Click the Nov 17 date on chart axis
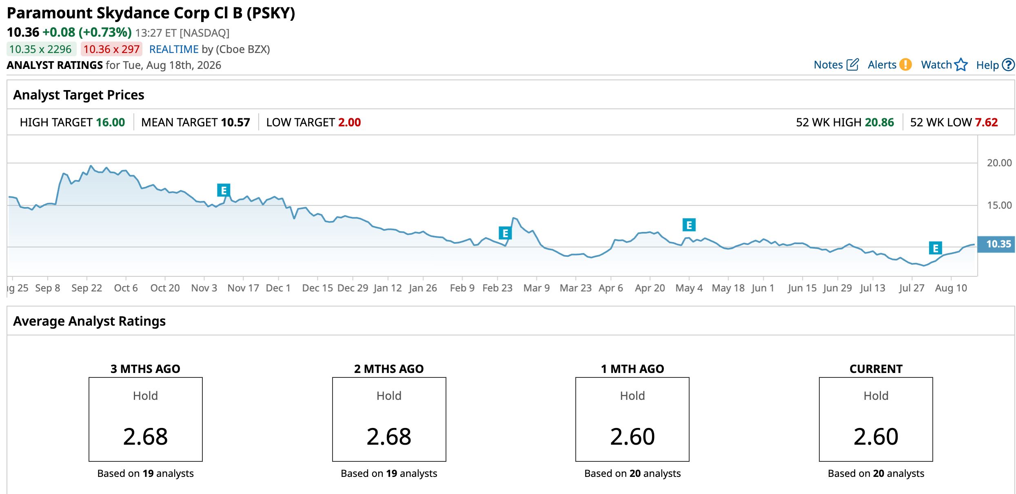Image resolution: width=1016 pixels, height=494 pixels. 243,288
